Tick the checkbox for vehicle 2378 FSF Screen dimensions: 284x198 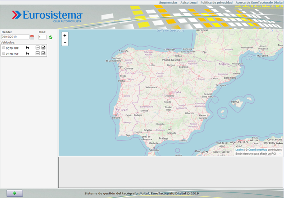coord(4,54)
